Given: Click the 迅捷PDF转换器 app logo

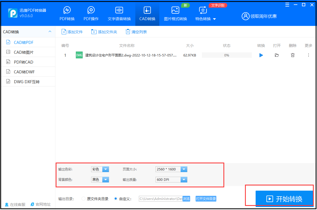Looking at the screenshot, I should click(13, 13).
